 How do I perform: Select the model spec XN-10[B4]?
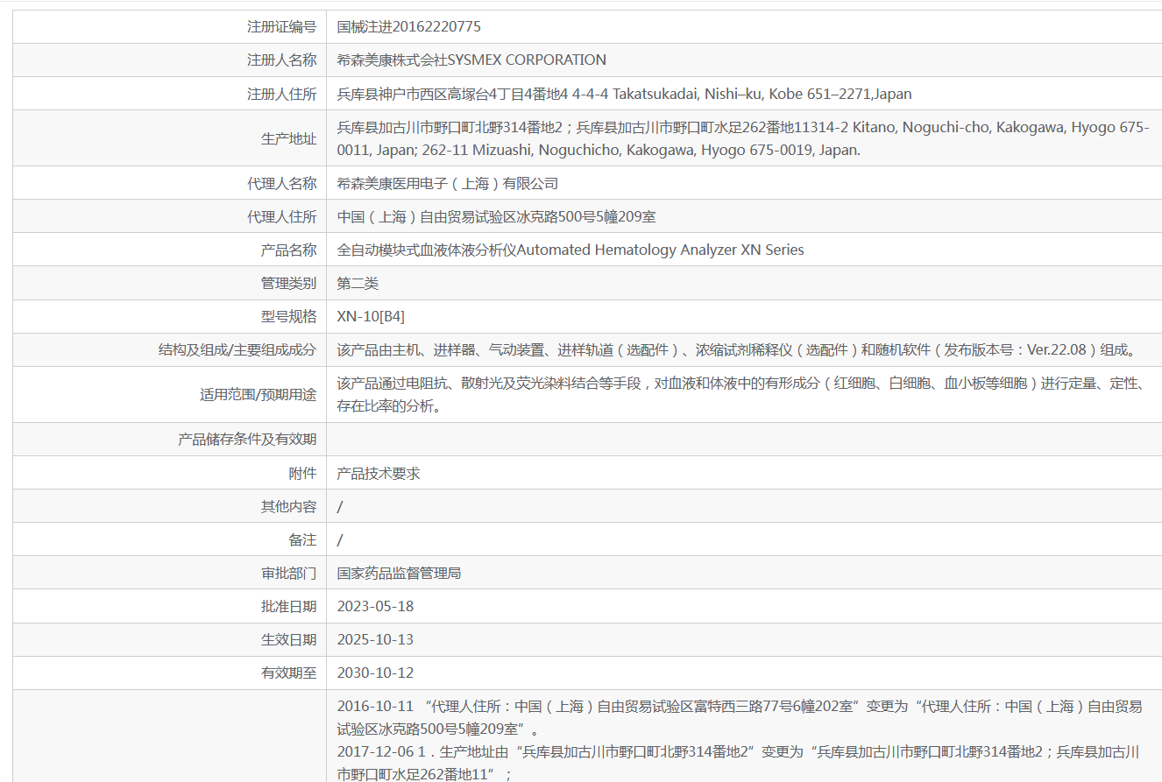pyautogui.click(x=371, y=316)
